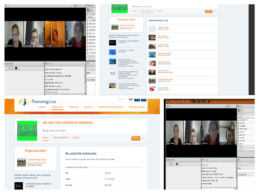Click blank placeholder avatar of first participant
259x194 pixels.
[152, 29]
